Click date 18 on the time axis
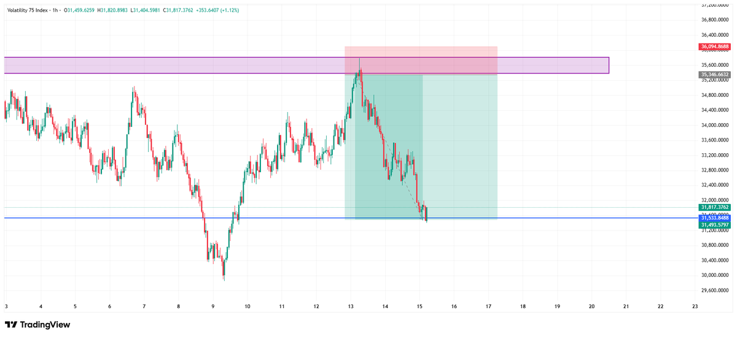 click(x=523, y=305)
